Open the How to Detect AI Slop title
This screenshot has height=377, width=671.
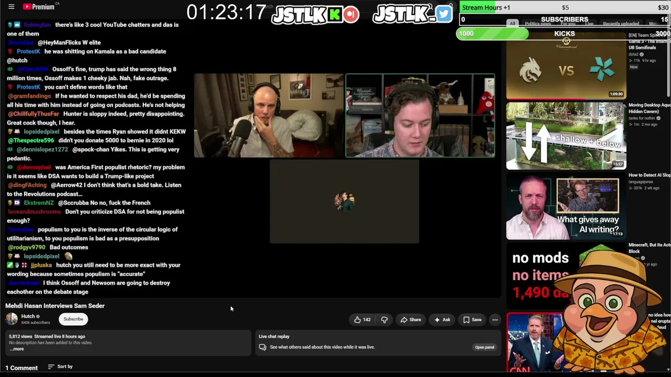[650, 175]
